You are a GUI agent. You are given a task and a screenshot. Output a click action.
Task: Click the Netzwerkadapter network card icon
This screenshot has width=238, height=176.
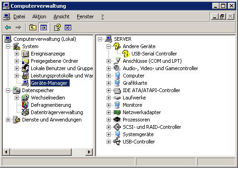[117, 112]
